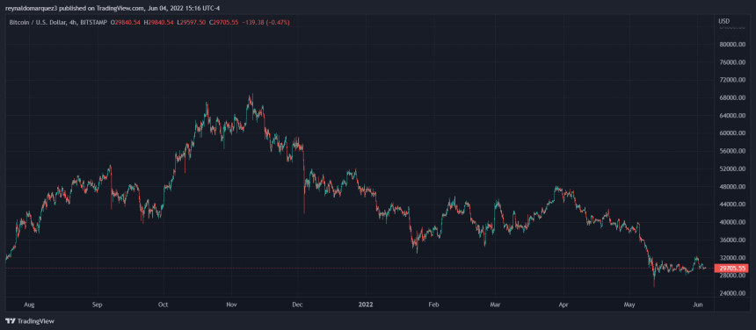Click the 36000.00 price axis label
This screenshot has height=330, width=756.
(x=732, y=240)
